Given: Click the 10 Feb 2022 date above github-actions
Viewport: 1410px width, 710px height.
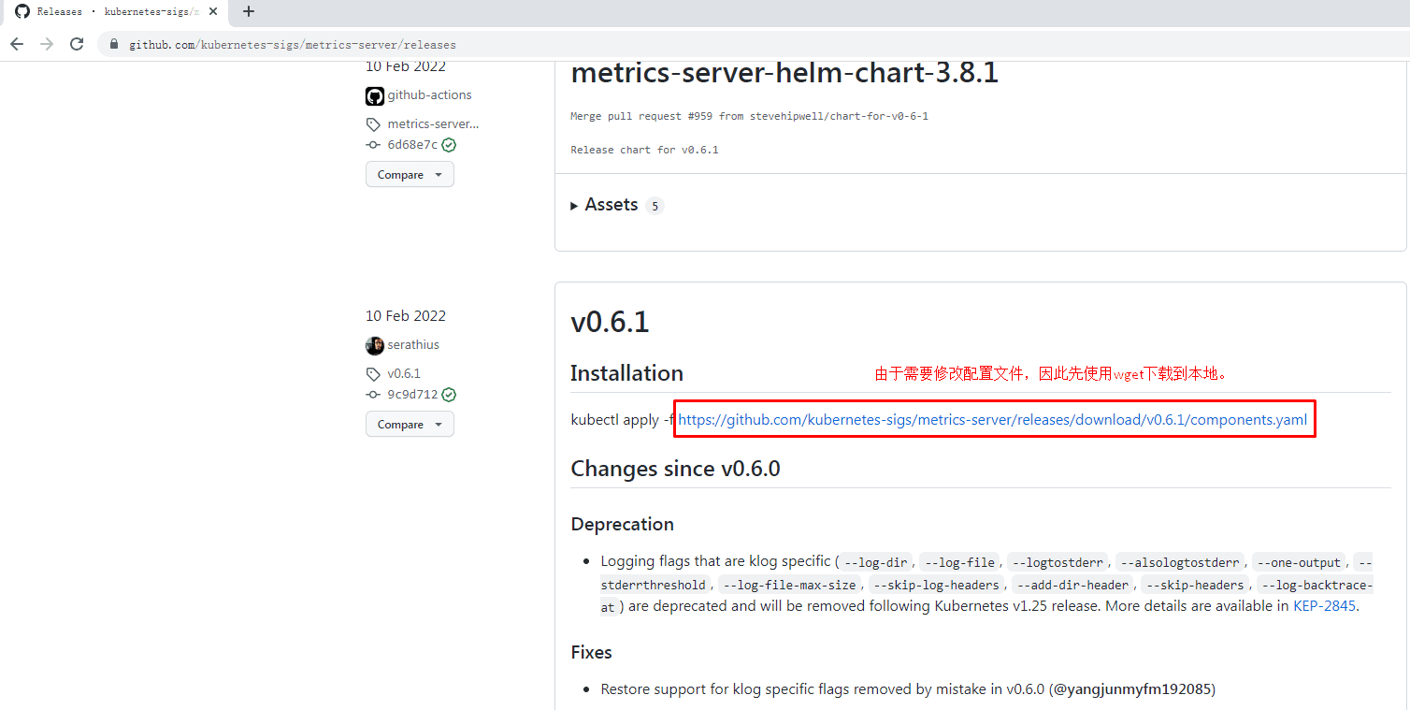Looking at the screenshot, I should [x=406, y=66].
